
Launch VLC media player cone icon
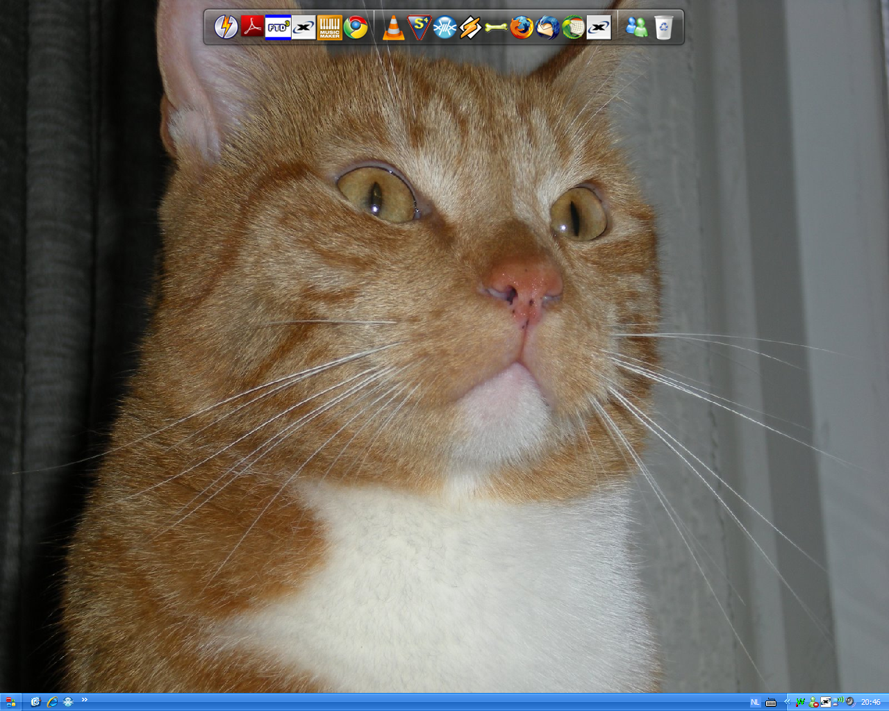point(394,27)
